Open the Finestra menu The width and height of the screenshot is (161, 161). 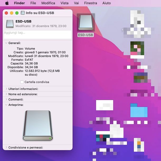91,3
